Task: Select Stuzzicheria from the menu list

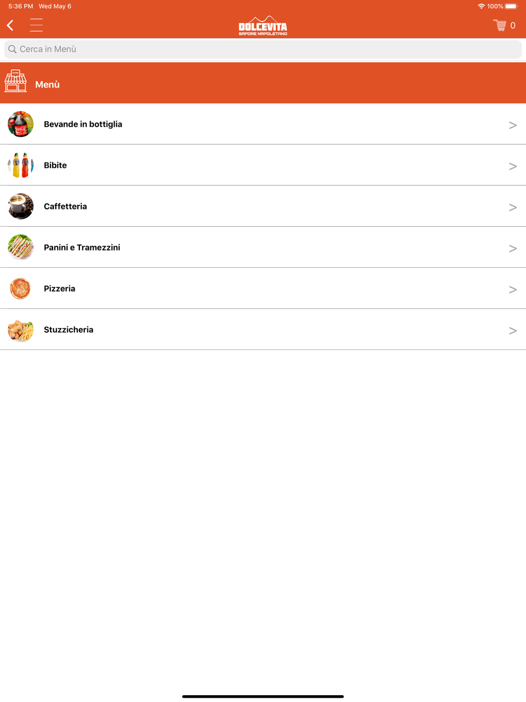Action: 263,329
